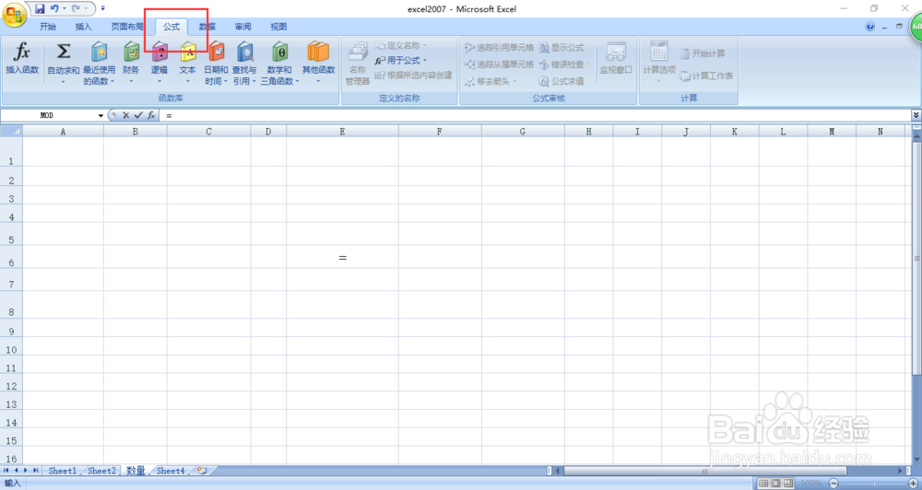Viewport: 922px width, 490px height.
Task: Click 开始计算
Action: click(703, 53)
